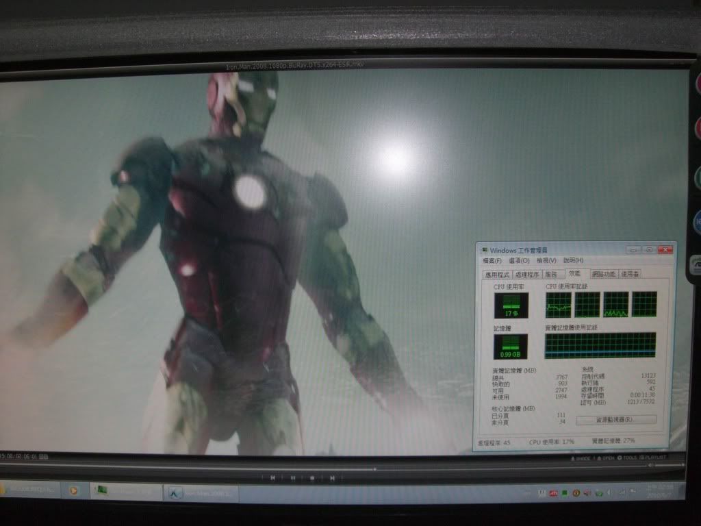Open the 檔案(F) menu in Task Manager

click(492, 261)
